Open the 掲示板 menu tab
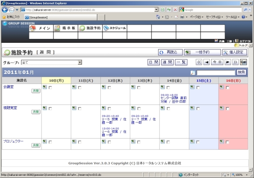The height and width of the screenshot is (178, 254). coord(66,28)
